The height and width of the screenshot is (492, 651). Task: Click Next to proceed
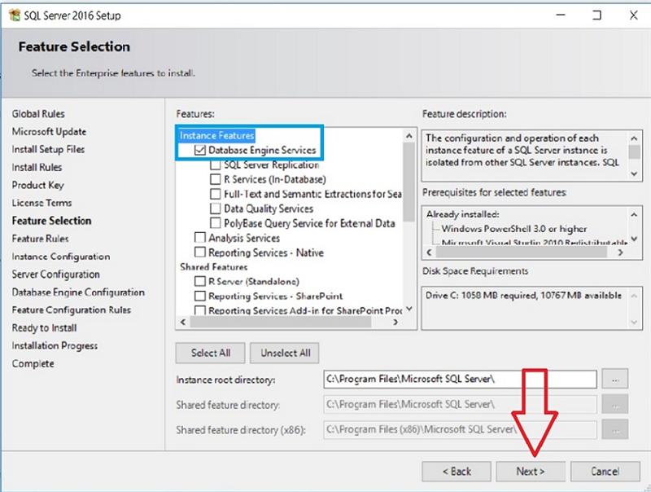[531, 472]
